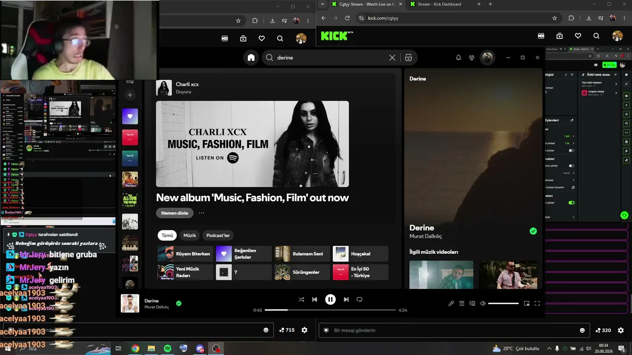This screenshot has width=632, height=355.
Task: Open Spotify Browse icon beside search
Action: pyautogui.click(x=408, y=58)
